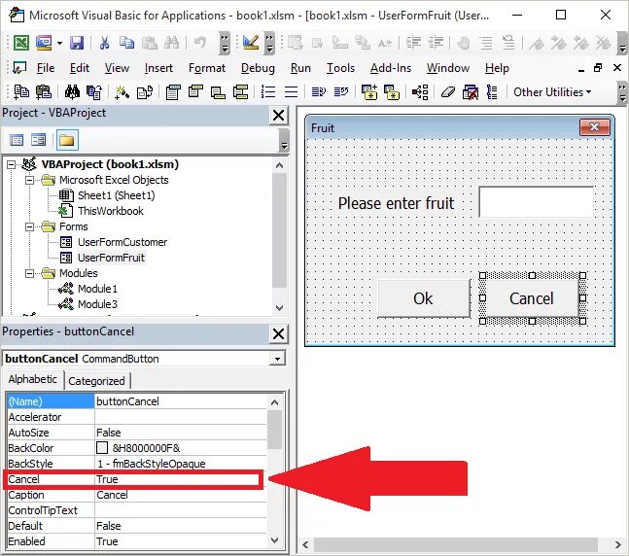The width and height of the screenshot is (629, 556).
Task: Collapse the Modules folder
Action: [30, 273]
